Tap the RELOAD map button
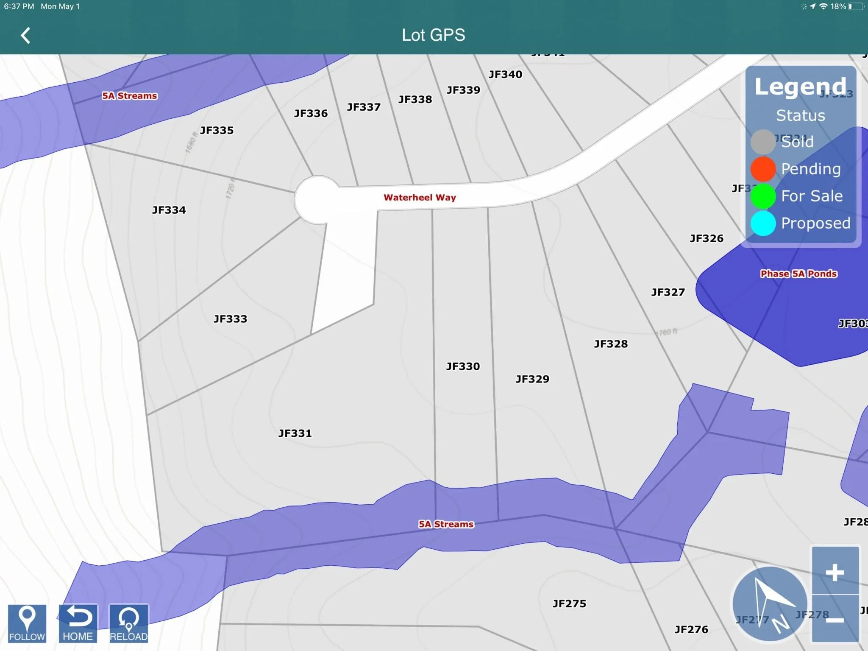The height and width of the screenshot is (651, 868). (x=129, y=623)
